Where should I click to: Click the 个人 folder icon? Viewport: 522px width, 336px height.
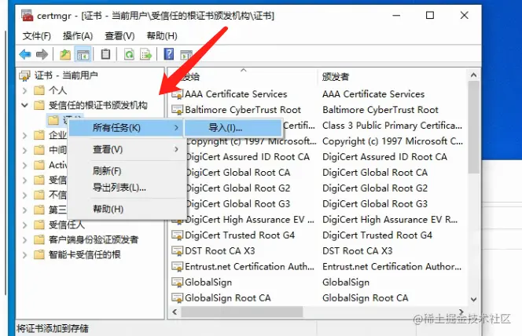click(39, 90)
